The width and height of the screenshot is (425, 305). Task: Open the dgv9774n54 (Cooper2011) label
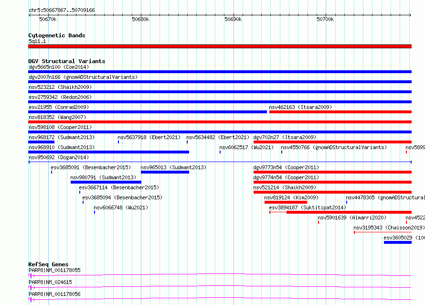coord(286,177)
